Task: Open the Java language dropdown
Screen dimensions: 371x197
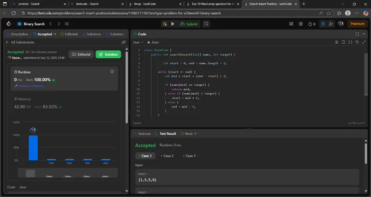Action: click(x=138, y=42)
